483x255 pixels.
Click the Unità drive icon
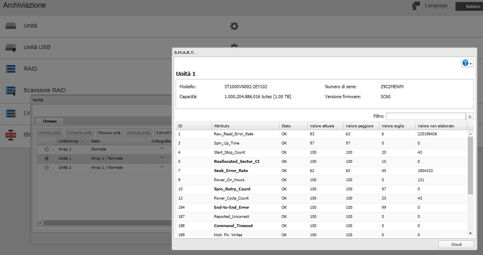click(11, 26)
